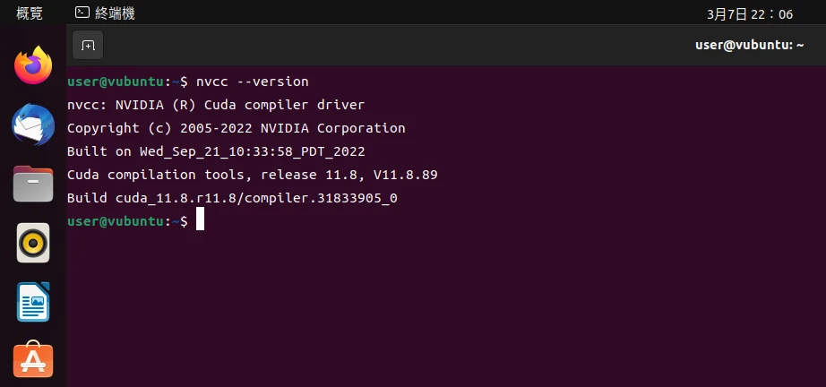Launch Thunderbird mail from the dock
The image size is (826, 387).
coord(33,125)
